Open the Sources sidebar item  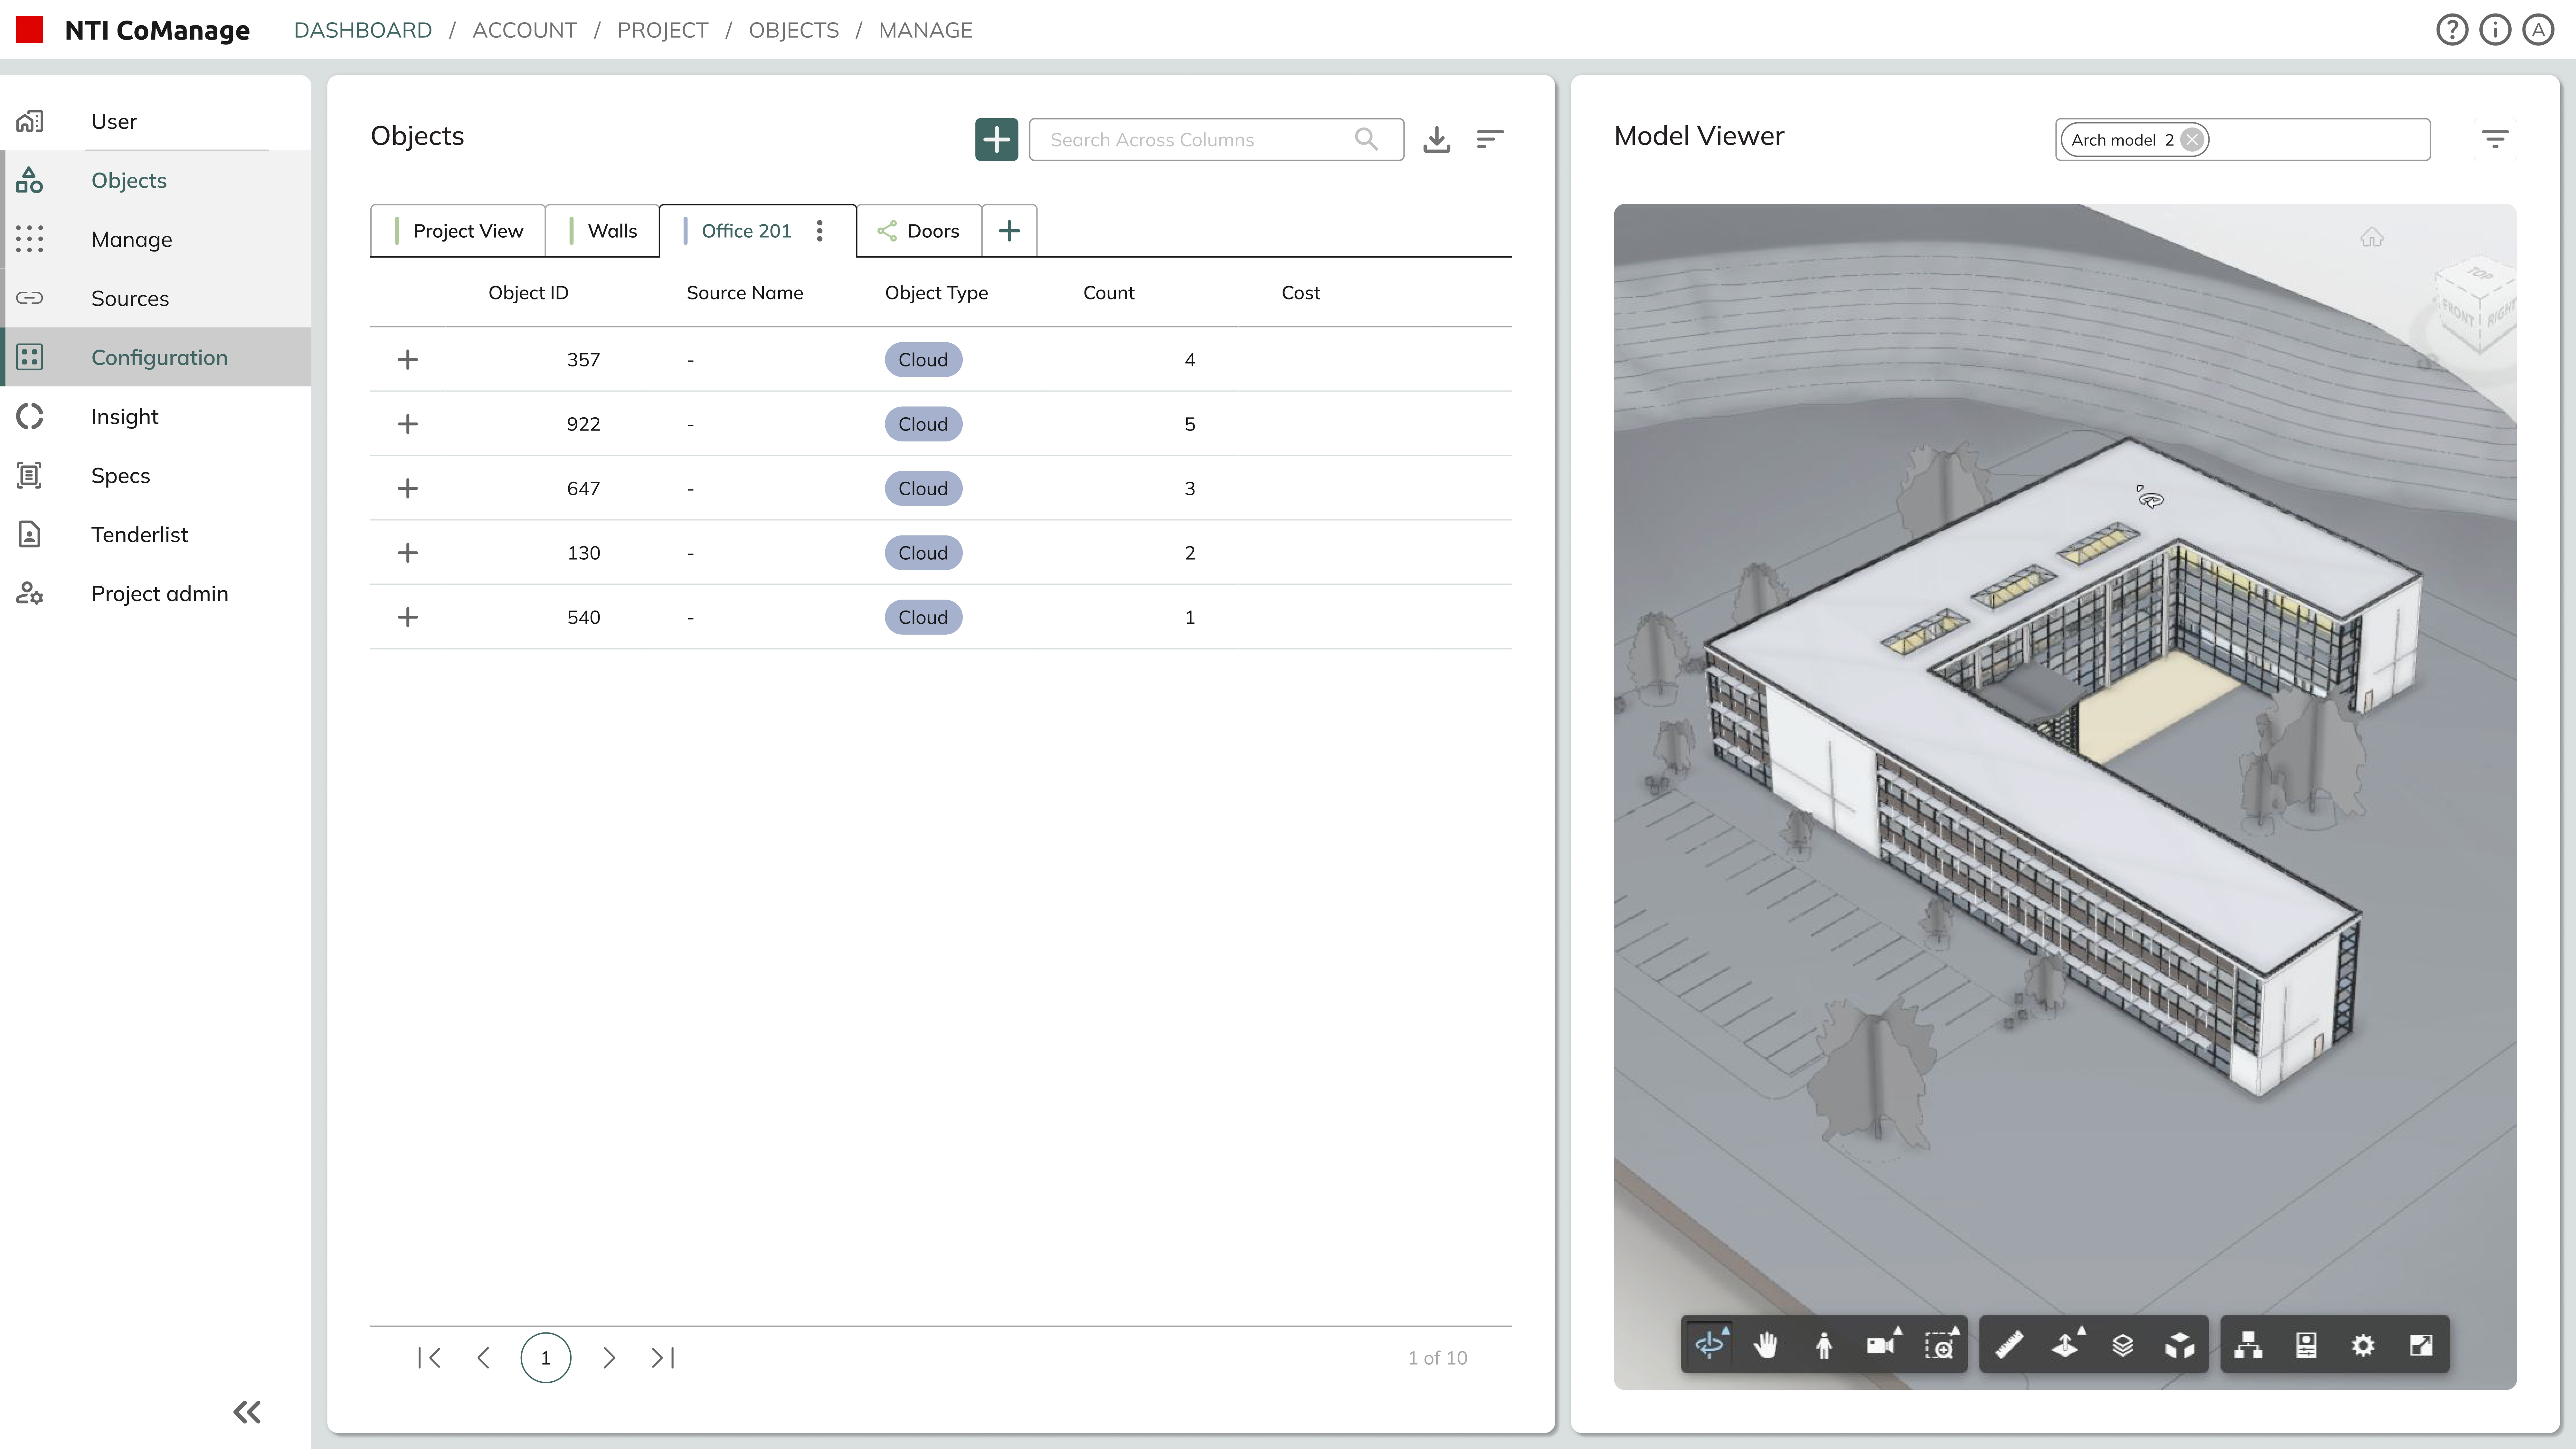point(130,298)
